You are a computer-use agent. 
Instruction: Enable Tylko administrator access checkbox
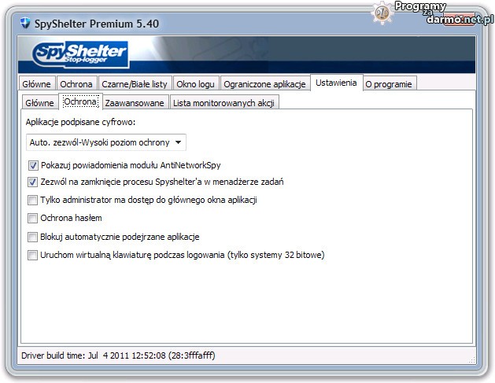[x=33, y=200]
